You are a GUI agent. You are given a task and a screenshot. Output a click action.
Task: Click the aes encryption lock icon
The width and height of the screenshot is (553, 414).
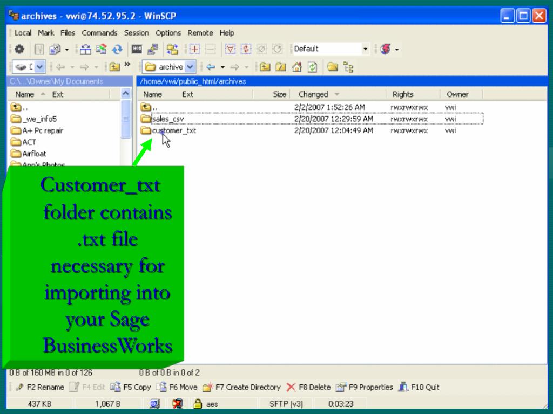(x=198, y=403)
